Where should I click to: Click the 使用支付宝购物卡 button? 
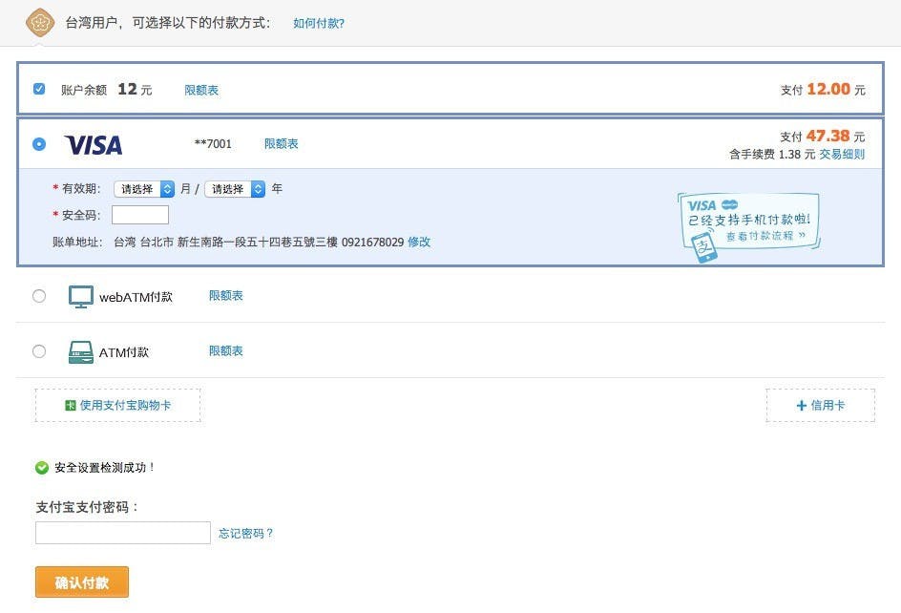tap(117, 406)
